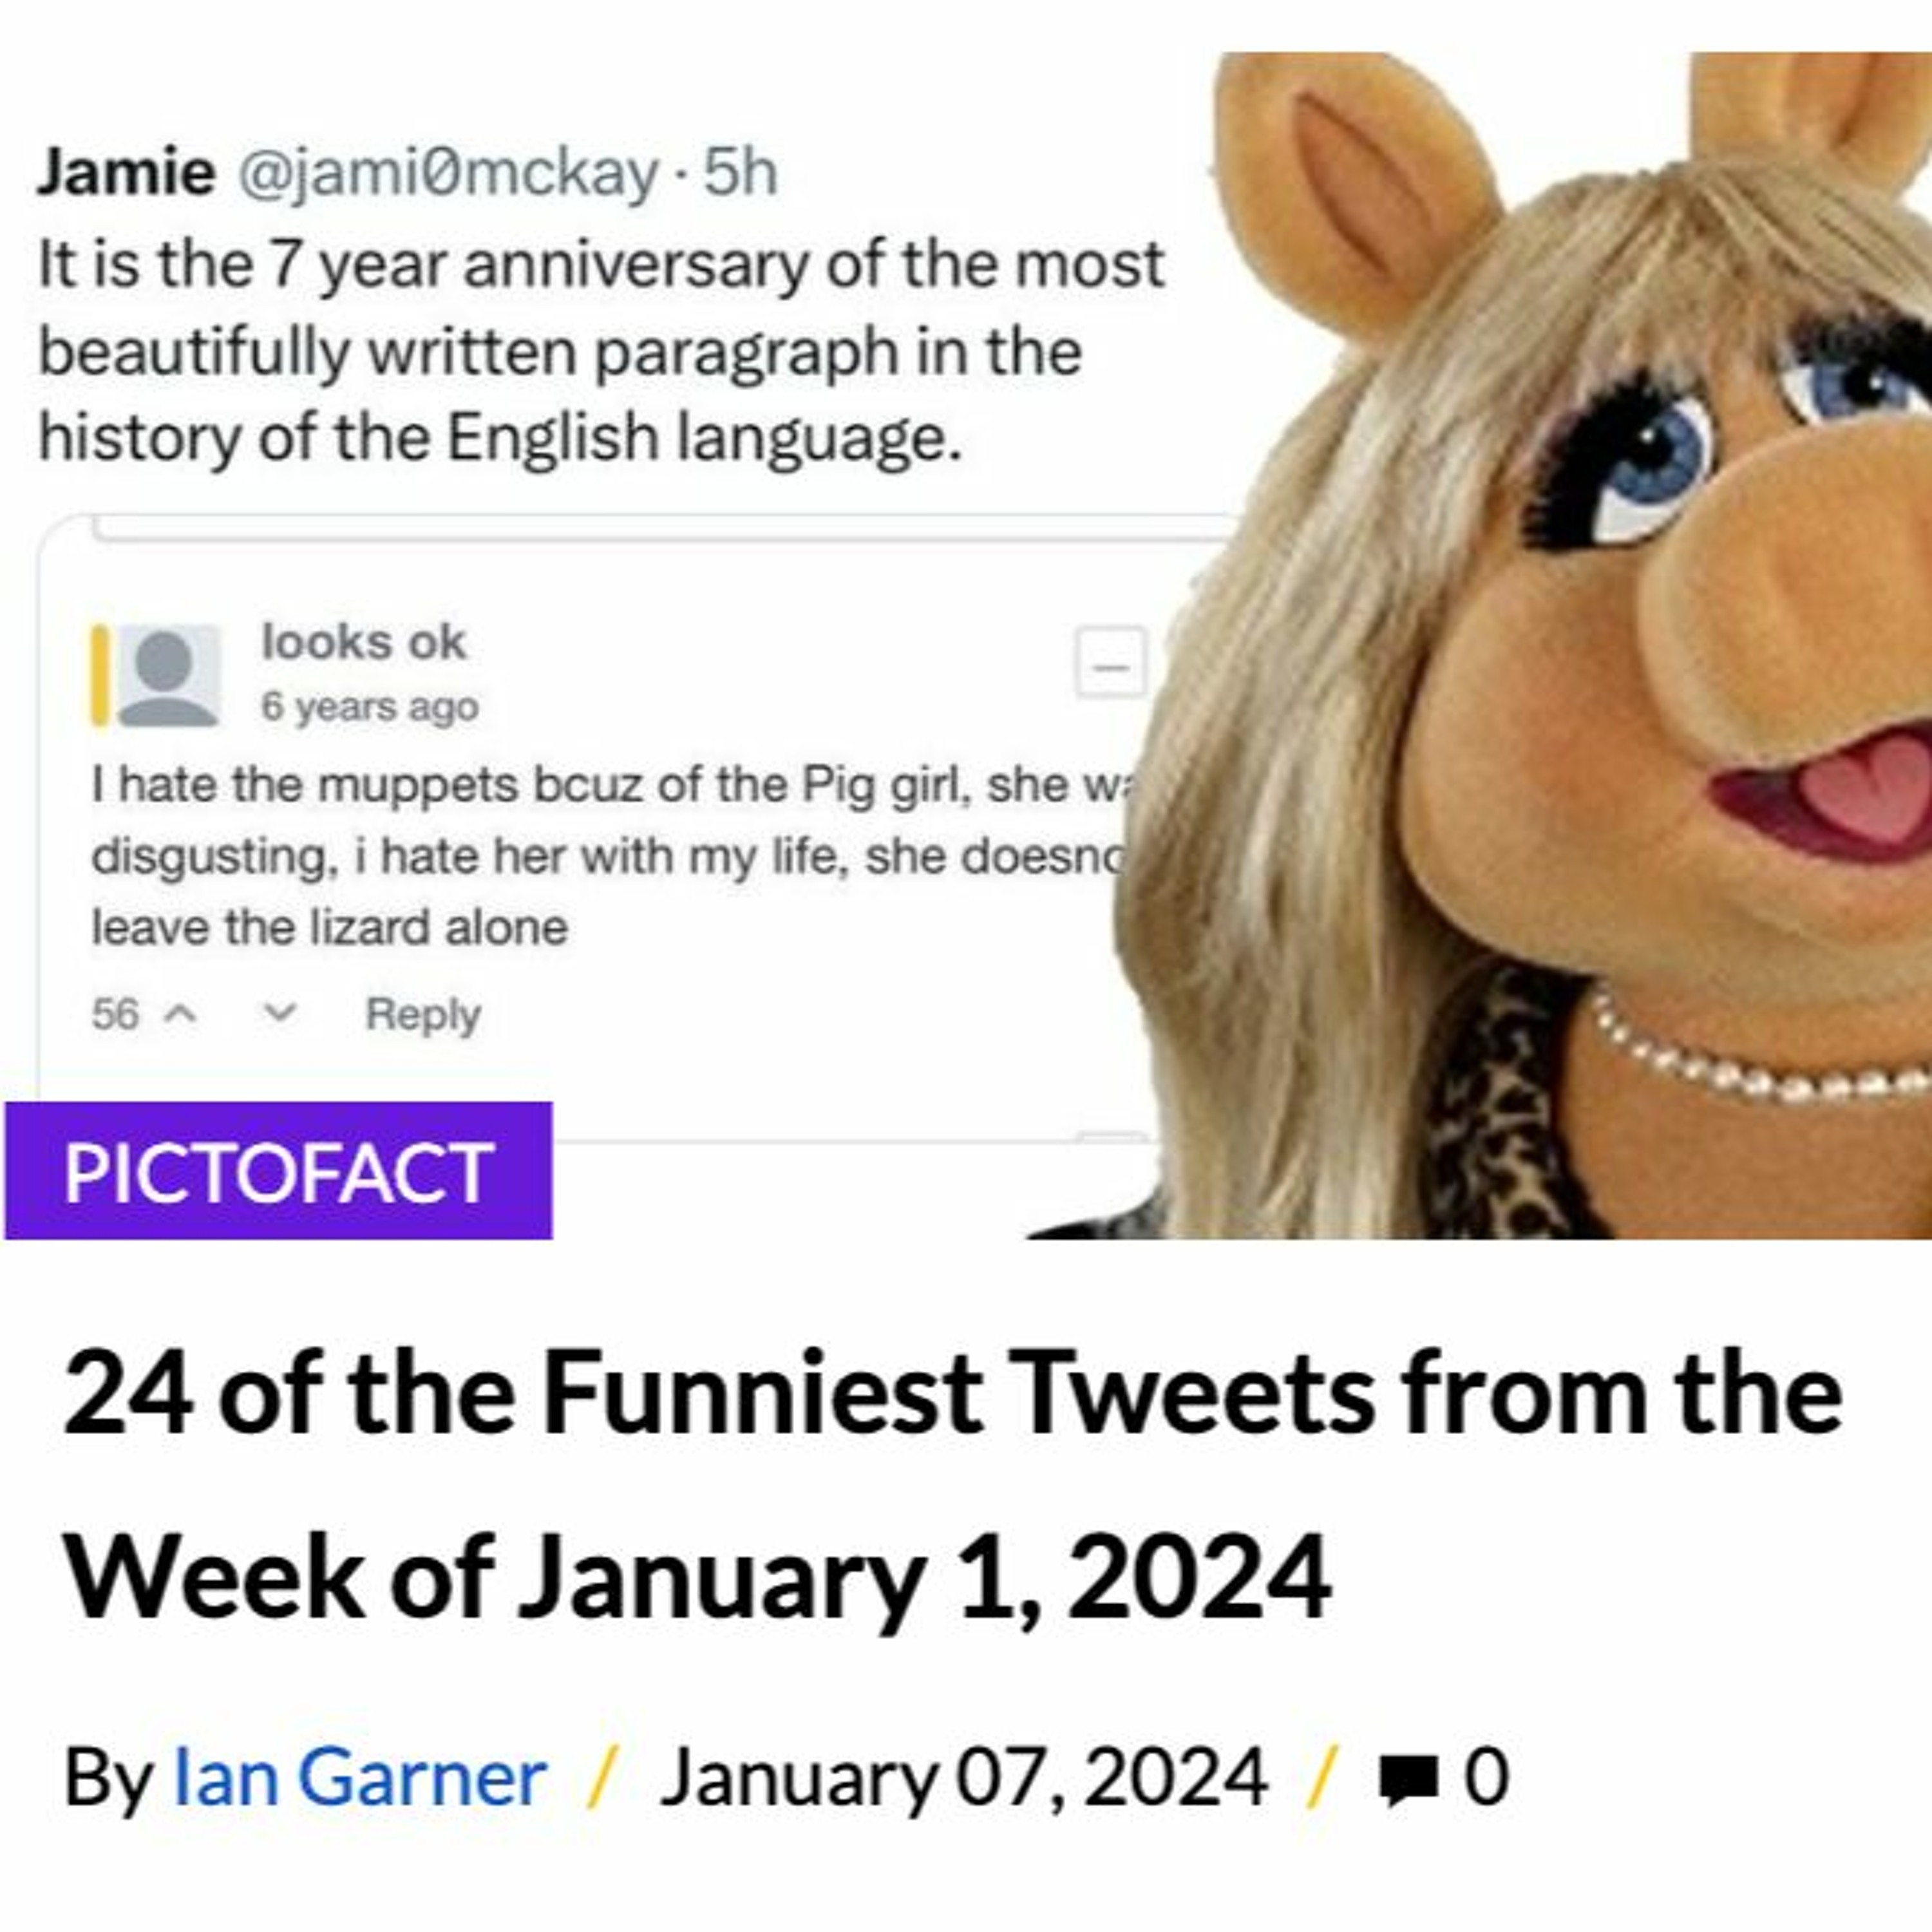
Task: Click the tweet's 5h timestamp
Action: coord(740,172)
